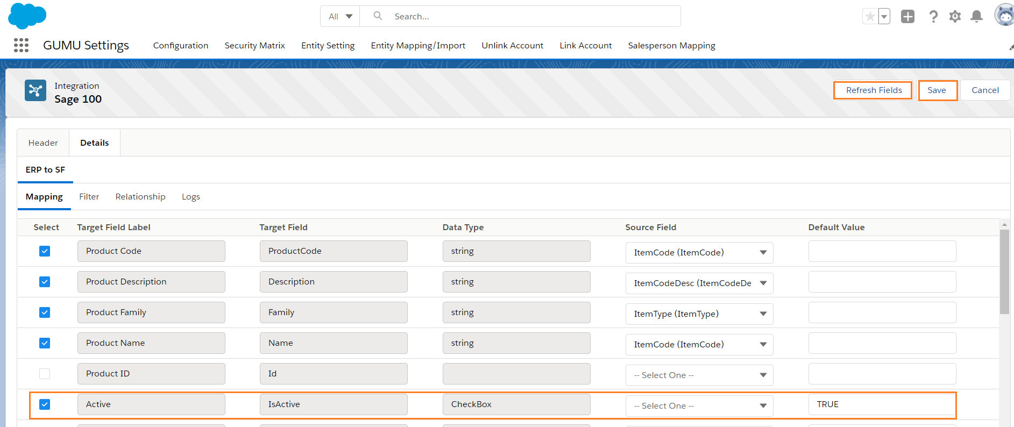This screenshot has height=427, width=1014.
Task: Open ItemType Source Field dropdown
Action: 699,314
